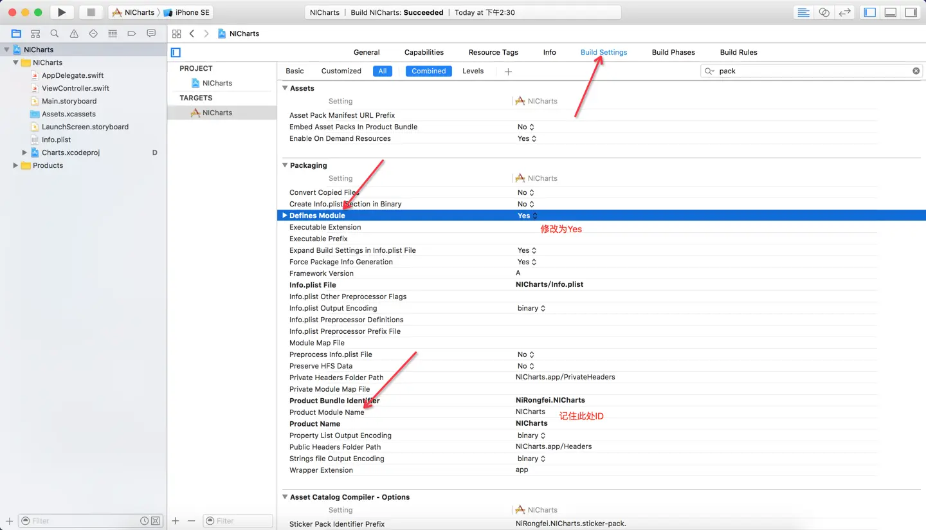Select the Build Phases tab
Viewport: 926px width, 530px height.
(673, 52)
